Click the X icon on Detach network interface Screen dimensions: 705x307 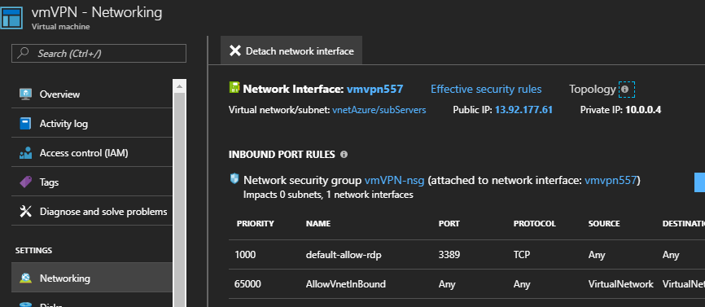tap(235, 50)
